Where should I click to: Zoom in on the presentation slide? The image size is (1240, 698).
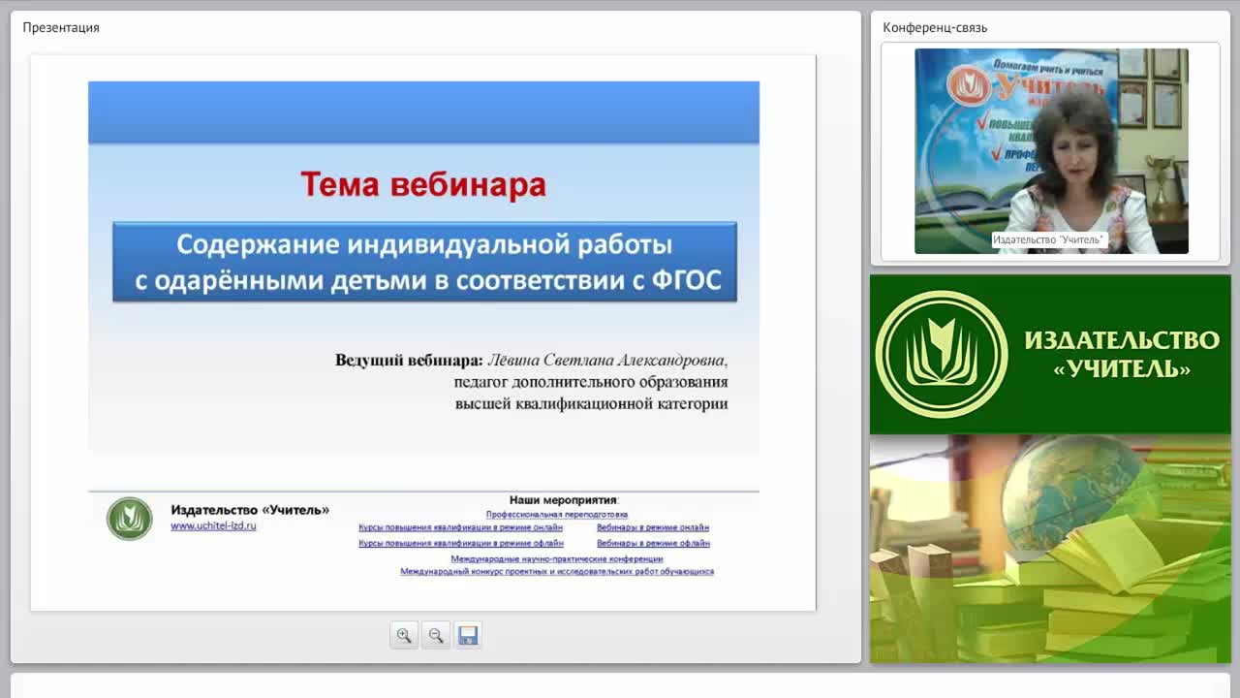click(404, 635)
